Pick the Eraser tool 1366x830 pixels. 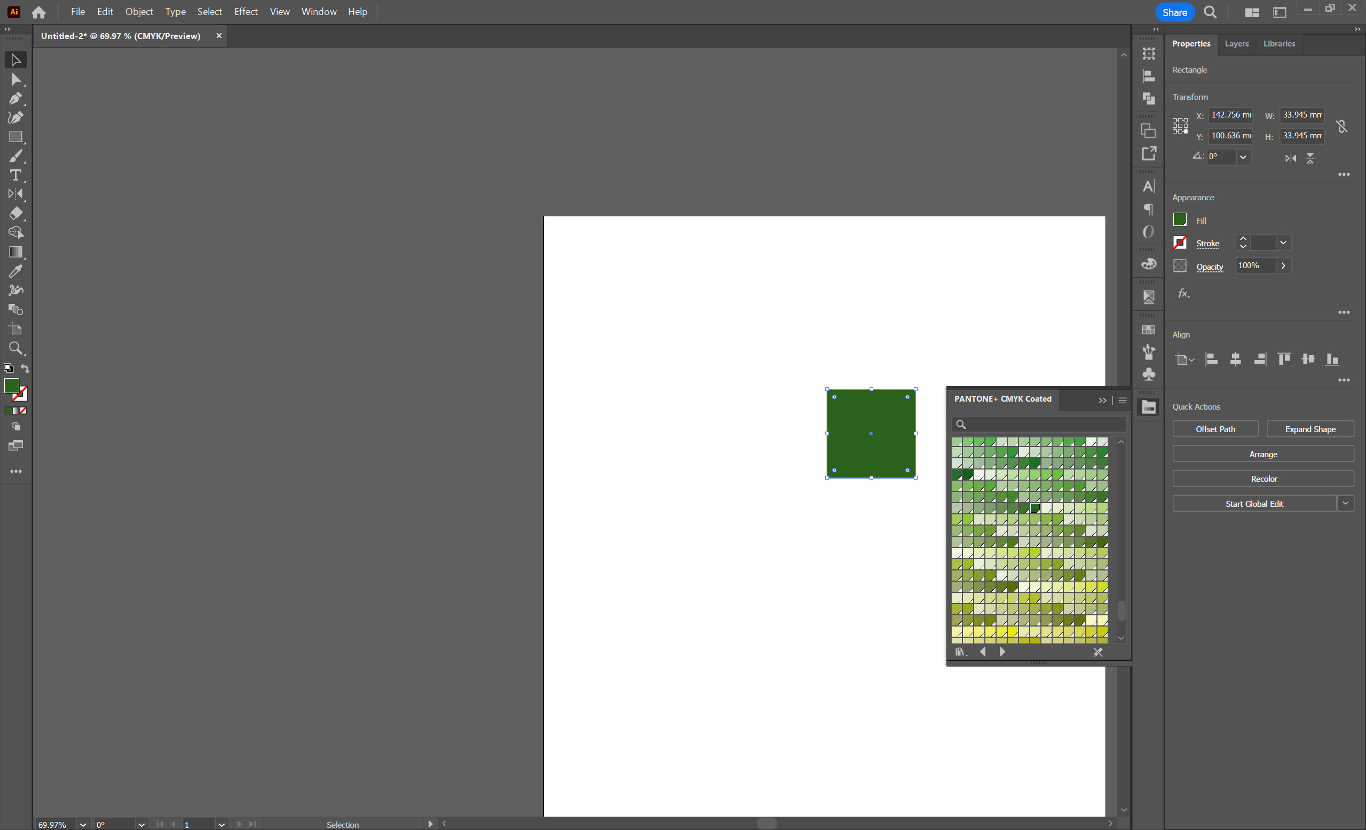click(x=15, y=214)
